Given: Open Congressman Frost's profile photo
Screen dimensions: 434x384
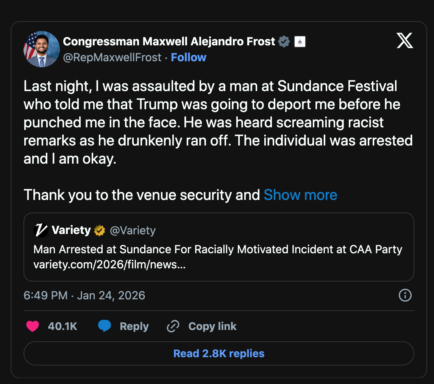Looking at the screenshot, I should pos(42,49).
